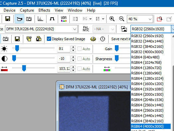Click the zoom out magnifier

122,19
